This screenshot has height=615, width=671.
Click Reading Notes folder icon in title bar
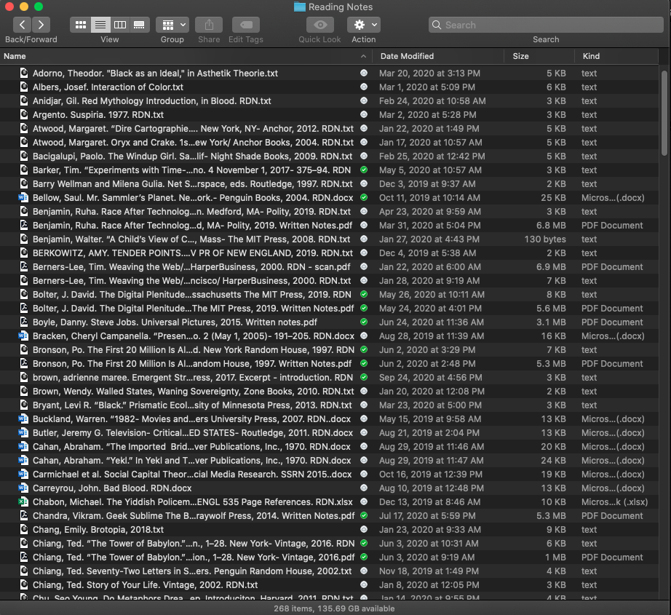point(300,7)
